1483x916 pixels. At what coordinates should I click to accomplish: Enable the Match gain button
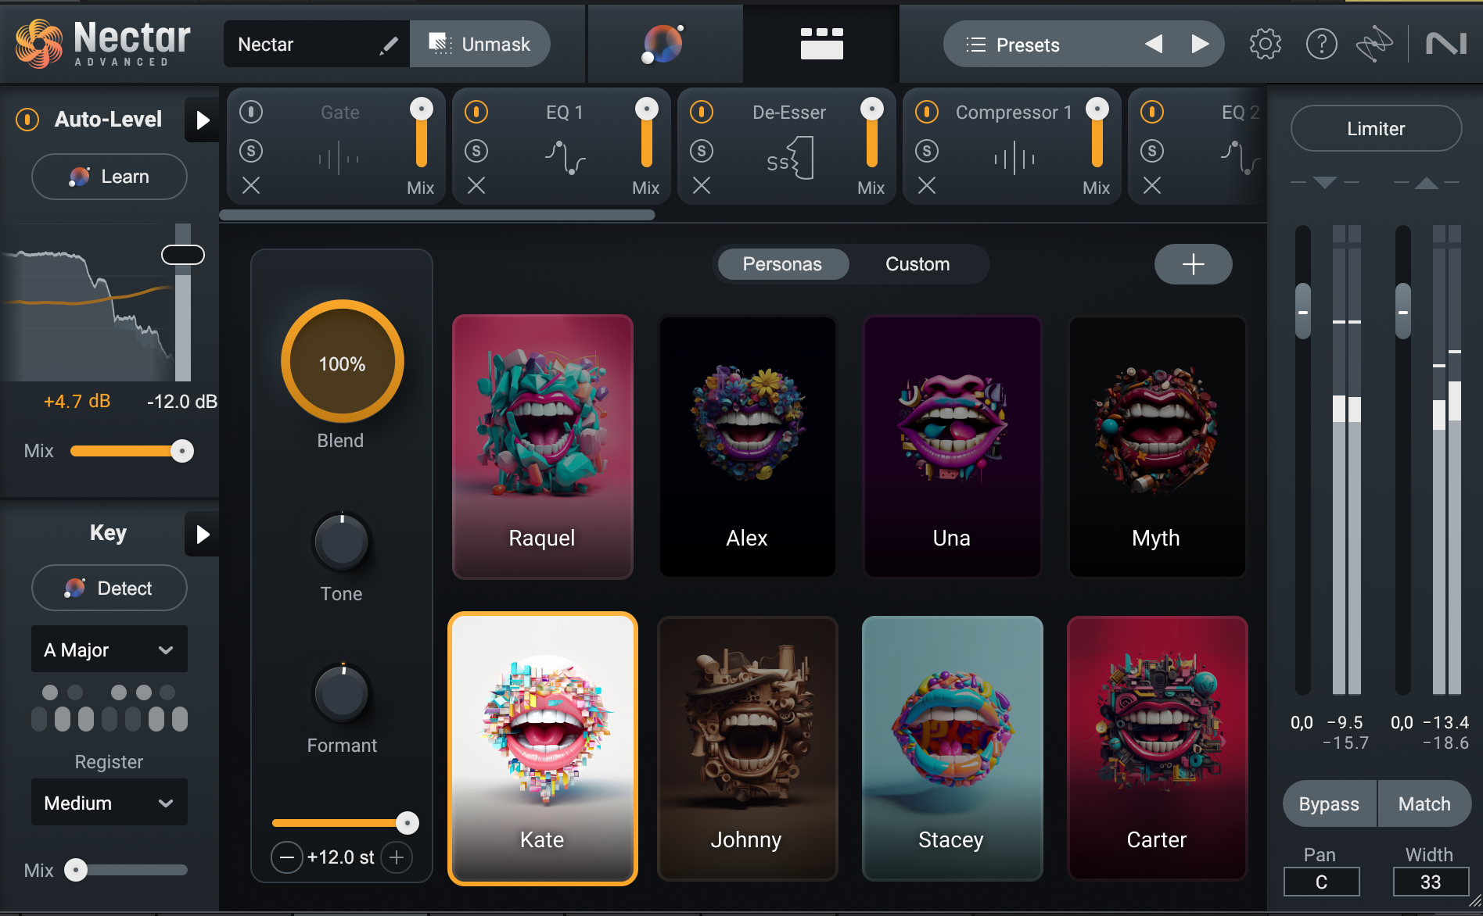pos(1424,803)
